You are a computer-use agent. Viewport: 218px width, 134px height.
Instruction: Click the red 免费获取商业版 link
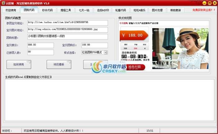204,10
